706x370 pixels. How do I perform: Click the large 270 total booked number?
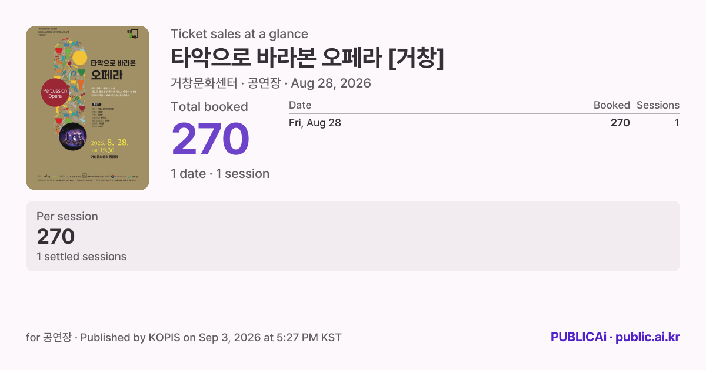pos(211,139)
